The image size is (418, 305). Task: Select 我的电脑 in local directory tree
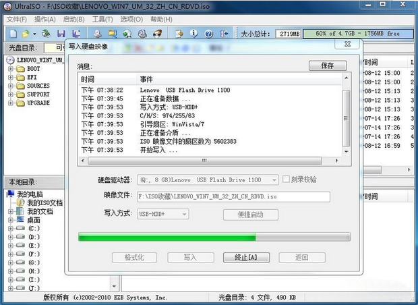coord(30,194)
